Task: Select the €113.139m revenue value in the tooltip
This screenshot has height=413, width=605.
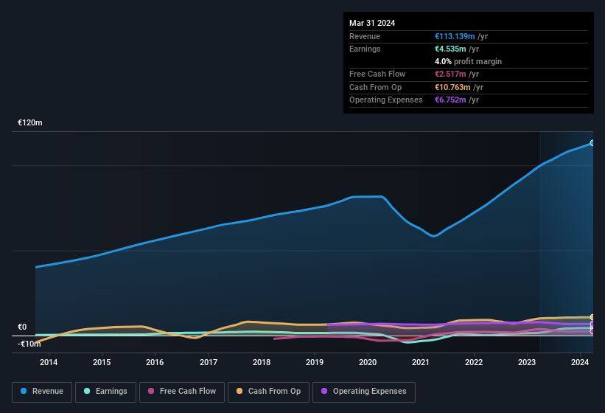Action: tap(455, 36)
